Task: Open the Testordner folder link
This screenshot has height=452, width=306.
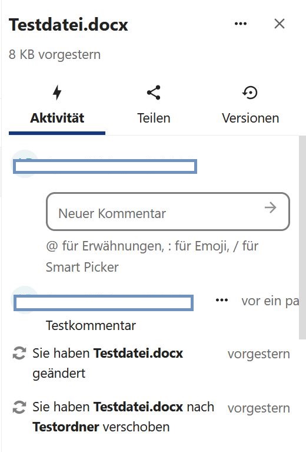Action: tap(66, 427)
